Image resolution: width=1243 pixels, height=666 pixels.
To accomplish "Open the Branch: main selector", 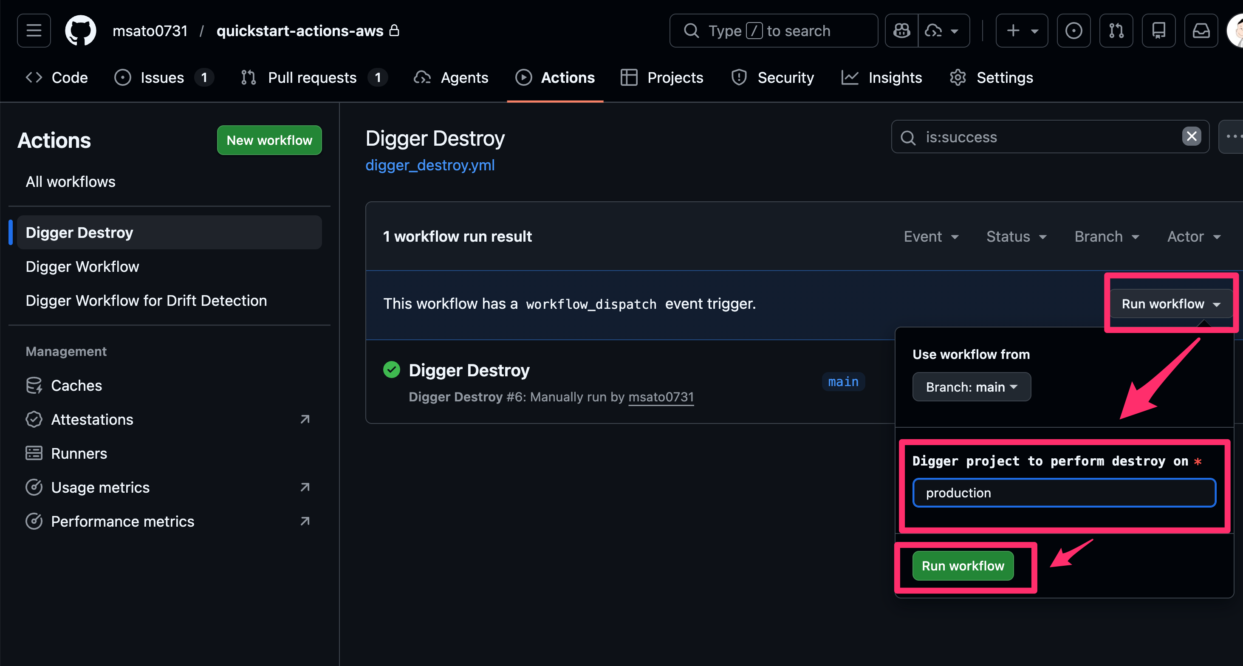I will pos(971,386).
